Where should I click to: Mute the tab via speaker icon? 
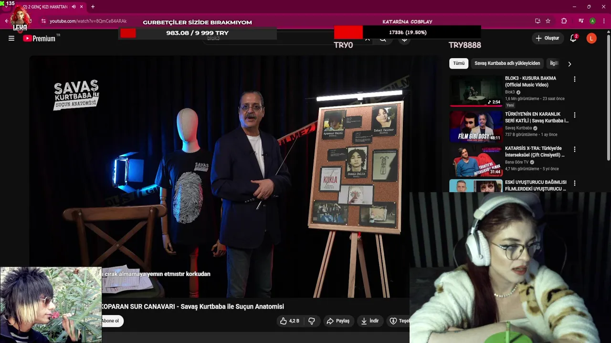pyautogui.click(x=74, y=7)
